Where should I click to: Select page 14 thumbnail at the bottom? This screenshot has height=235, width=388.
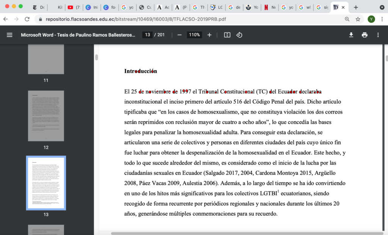point(46,230)
